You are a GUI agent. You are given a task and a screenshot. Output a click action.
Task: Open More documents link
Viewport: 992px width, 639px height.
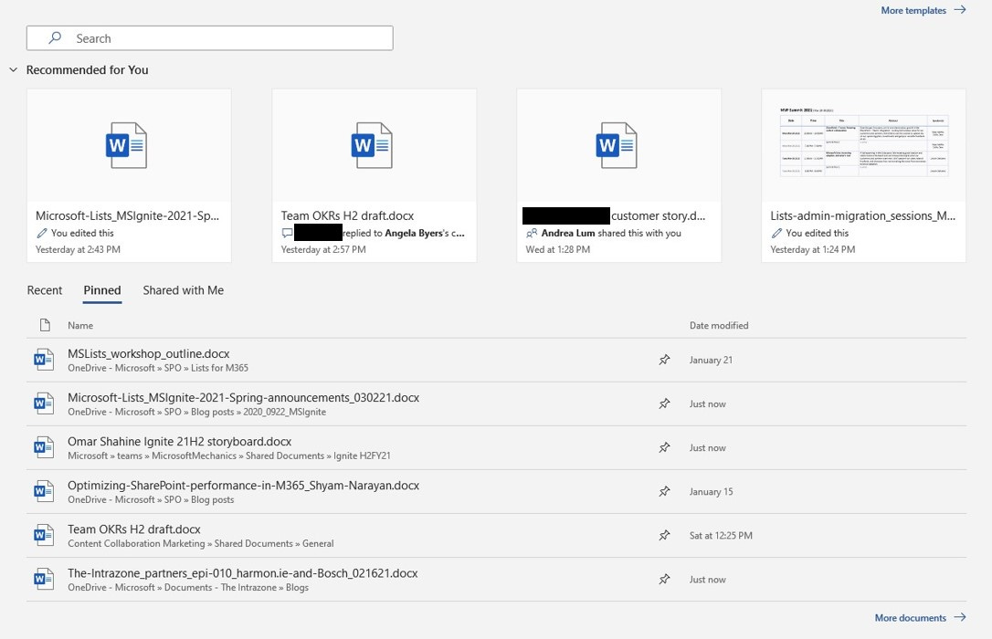(911, 617)
